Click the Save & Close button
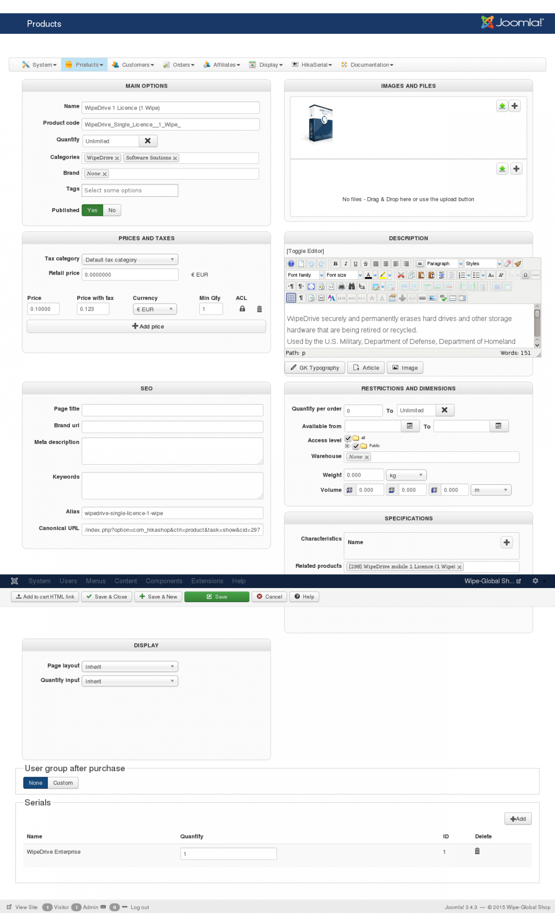The image size is (555, 913). pyautogui.click(x=107, y=597)
